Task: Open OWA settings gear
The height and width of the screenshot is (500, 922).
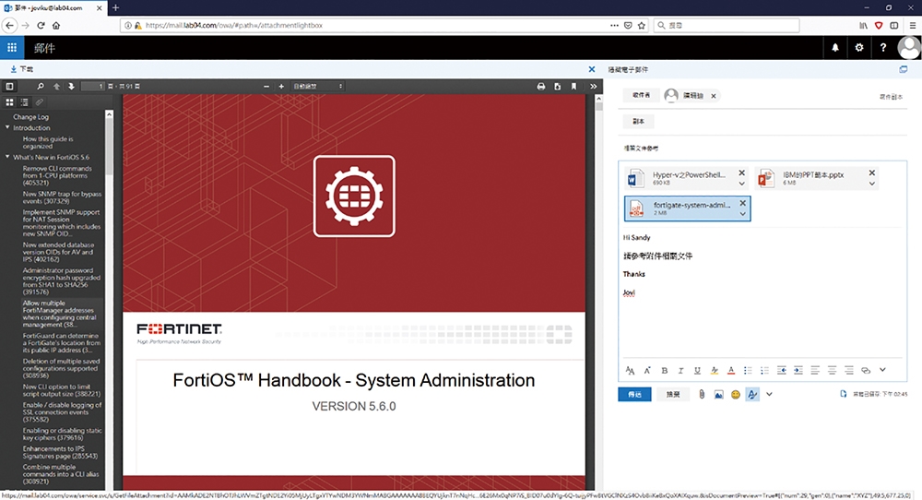Action: click(x=859, y=48)
